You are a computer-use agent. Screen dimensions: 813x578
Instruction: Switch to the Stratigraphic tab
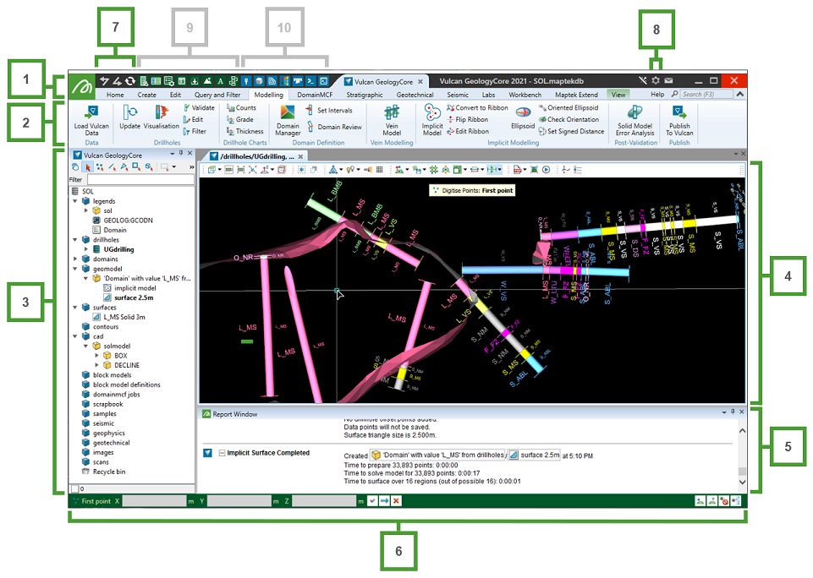tap(365, 95)
